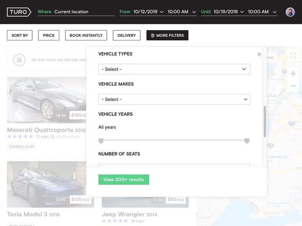The width and height of the screenshot is (302, 226).
Task: Open the Until date 10/19/2019 picker
Action: pos(229,12)
